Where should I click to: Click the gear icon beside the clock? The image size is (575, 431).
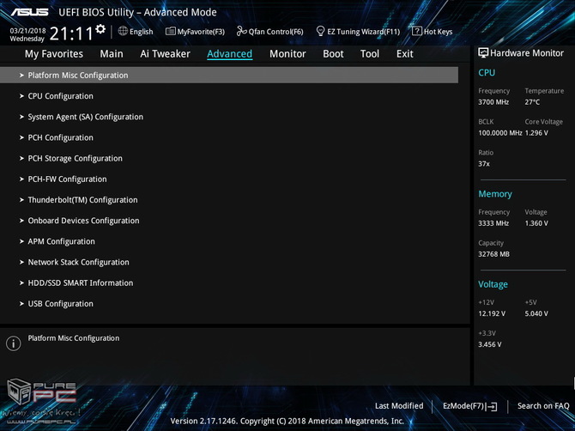click(100, 29)
